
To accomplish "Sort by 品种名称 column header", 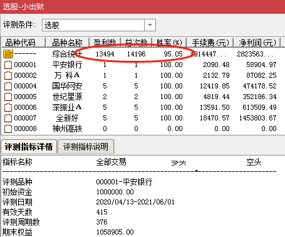I will [x=68, y=43].
